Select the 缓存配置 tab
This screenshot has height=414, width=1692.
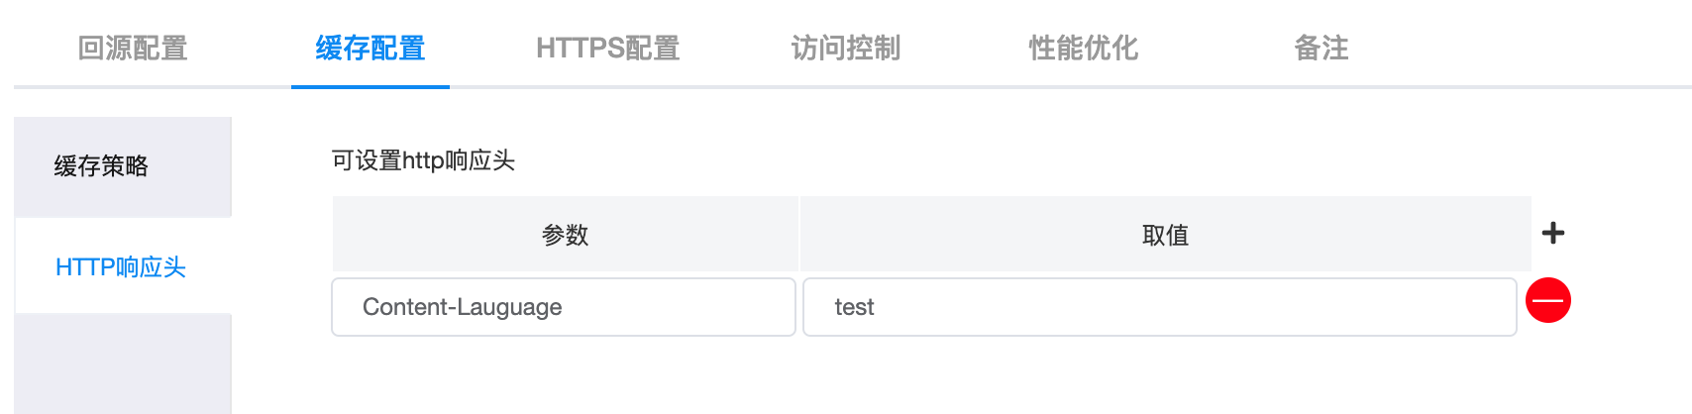point(370,48)
